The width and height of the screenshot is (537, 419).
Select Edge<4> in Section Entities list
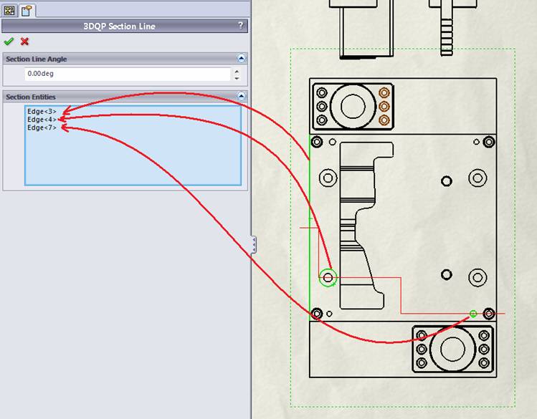coord(42,120)
